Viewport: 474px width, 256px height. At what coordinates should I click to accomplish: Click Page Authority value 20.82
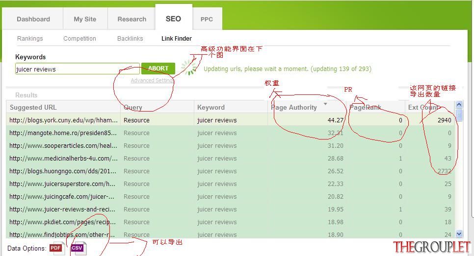click(336, 196)
